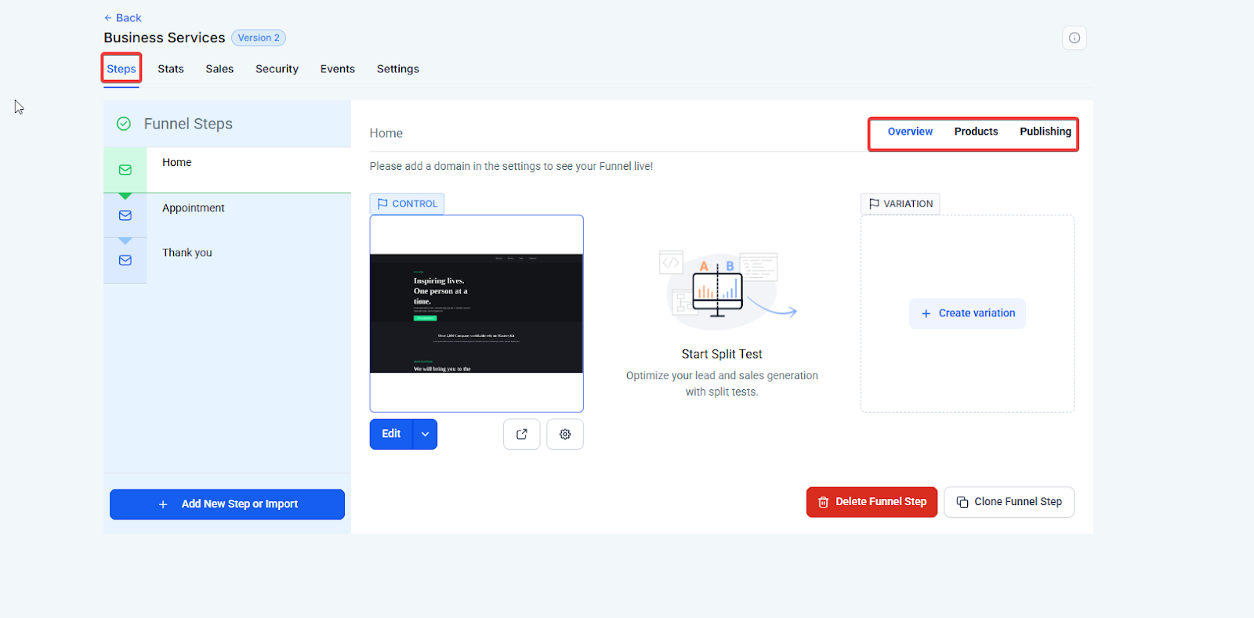Screen dimensions: 1254x618
Task: Click the Home step envelope icon
Action: click(x=125, y=170)
